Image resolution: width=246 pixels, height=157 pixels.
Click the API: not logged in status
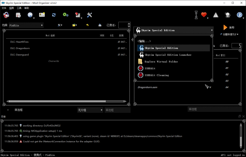point(233,155)
